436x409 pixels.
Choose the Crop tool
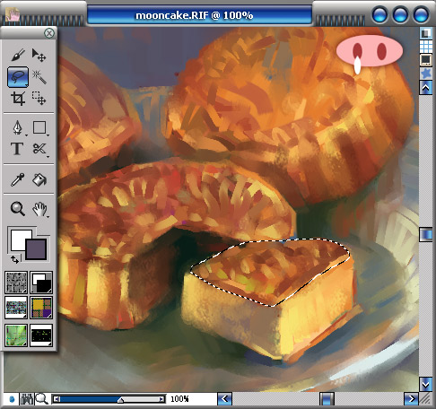(18, 99)
